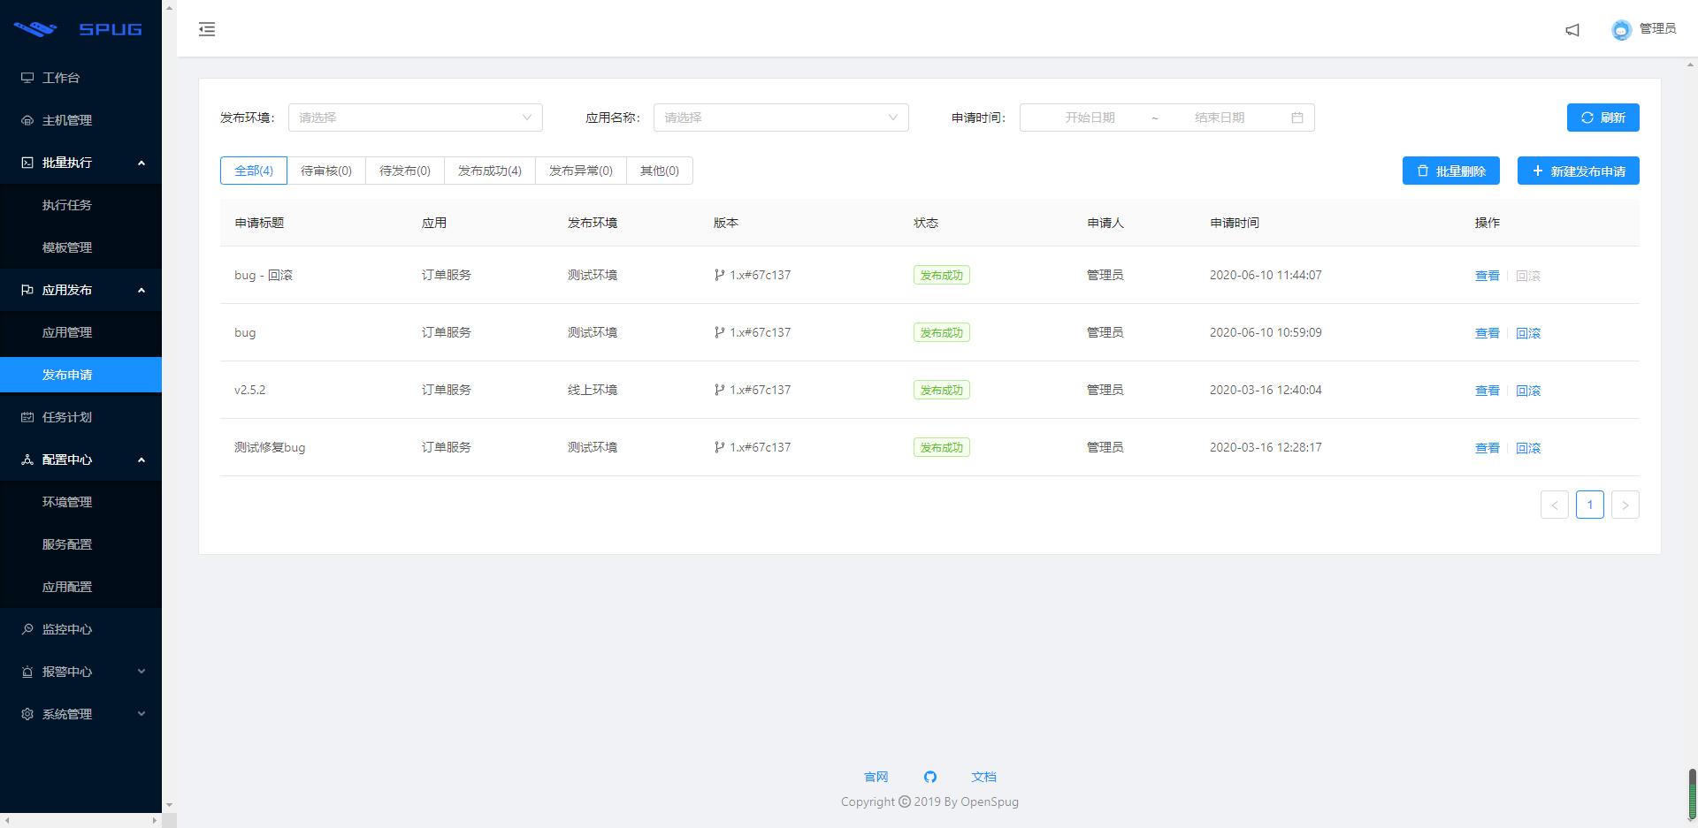Open the 应用名称 selection dropdown

780,117
